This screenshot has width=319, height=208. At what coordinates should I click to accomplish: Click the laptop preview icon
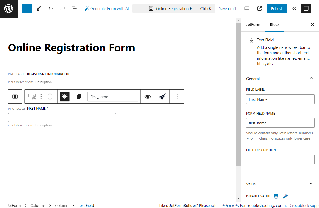[x=247, y=8]
